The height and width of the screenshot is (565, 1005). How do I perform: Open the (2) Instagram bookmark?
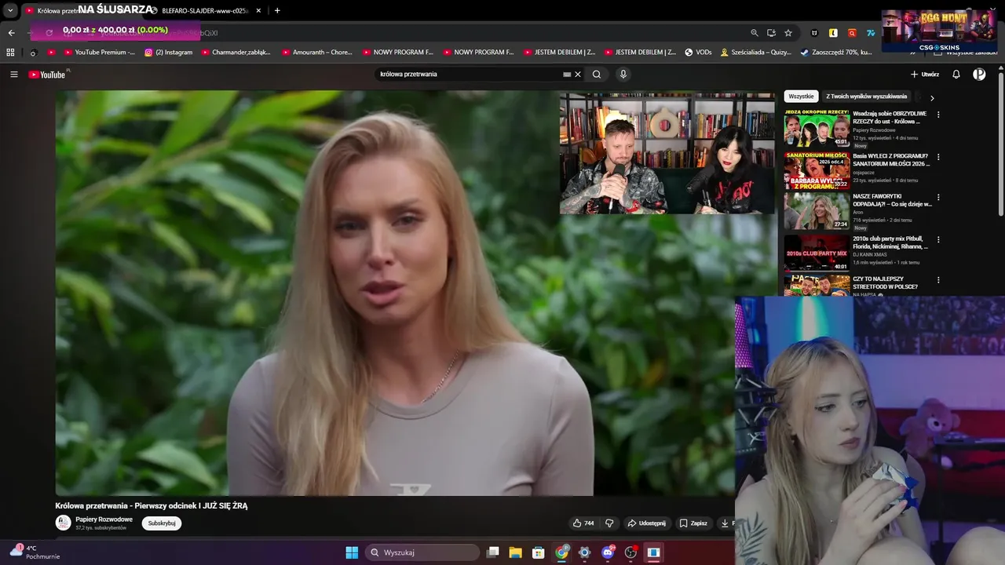coord(168,53)
